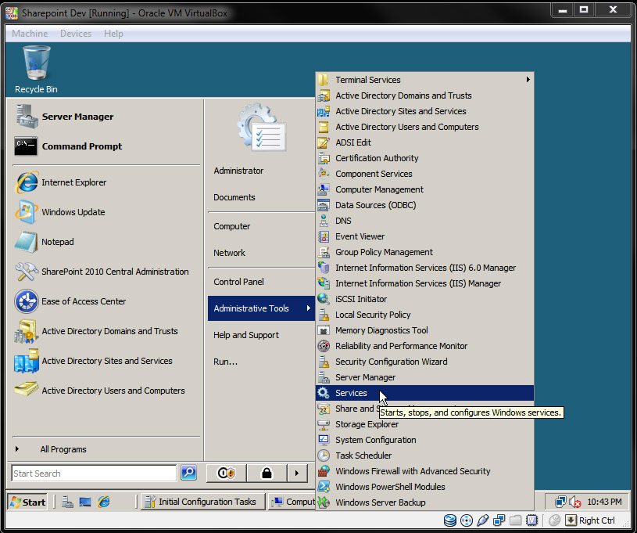This screenshot has width=637, height=533.
Task: Open Windows Server Backup
Action: click(424, 502)
